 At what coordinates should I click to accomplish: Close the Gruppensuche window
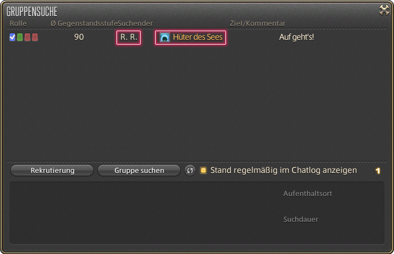(x=384, y=10)
